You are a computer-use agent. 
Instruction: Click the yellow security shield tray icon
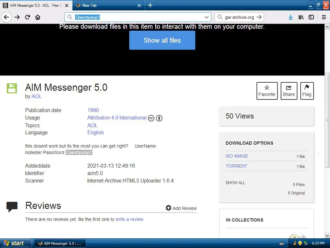pyautogui.click(x=300, y=243)
